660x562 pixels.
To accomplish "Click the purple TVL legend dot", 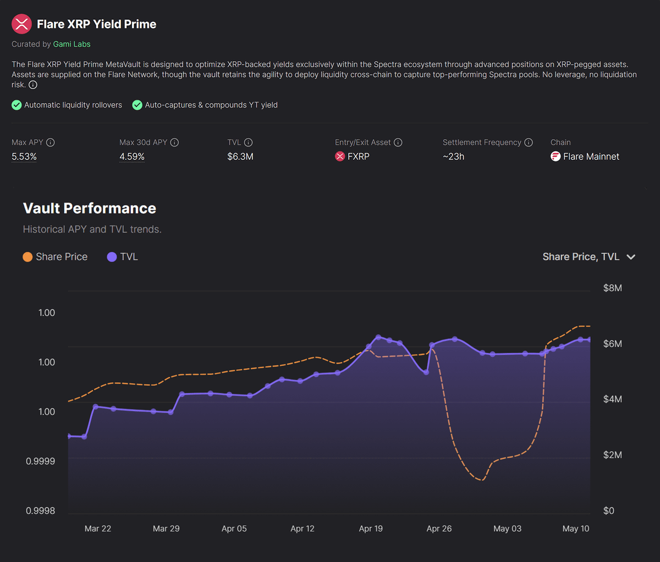I will coord(112,257).
